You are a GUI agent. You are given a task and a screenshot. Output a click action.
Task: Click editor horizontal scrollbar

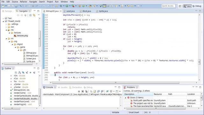tap(116, 82)
